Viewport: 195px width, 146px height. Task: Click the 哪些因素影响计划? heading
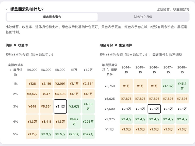(27, 9)
